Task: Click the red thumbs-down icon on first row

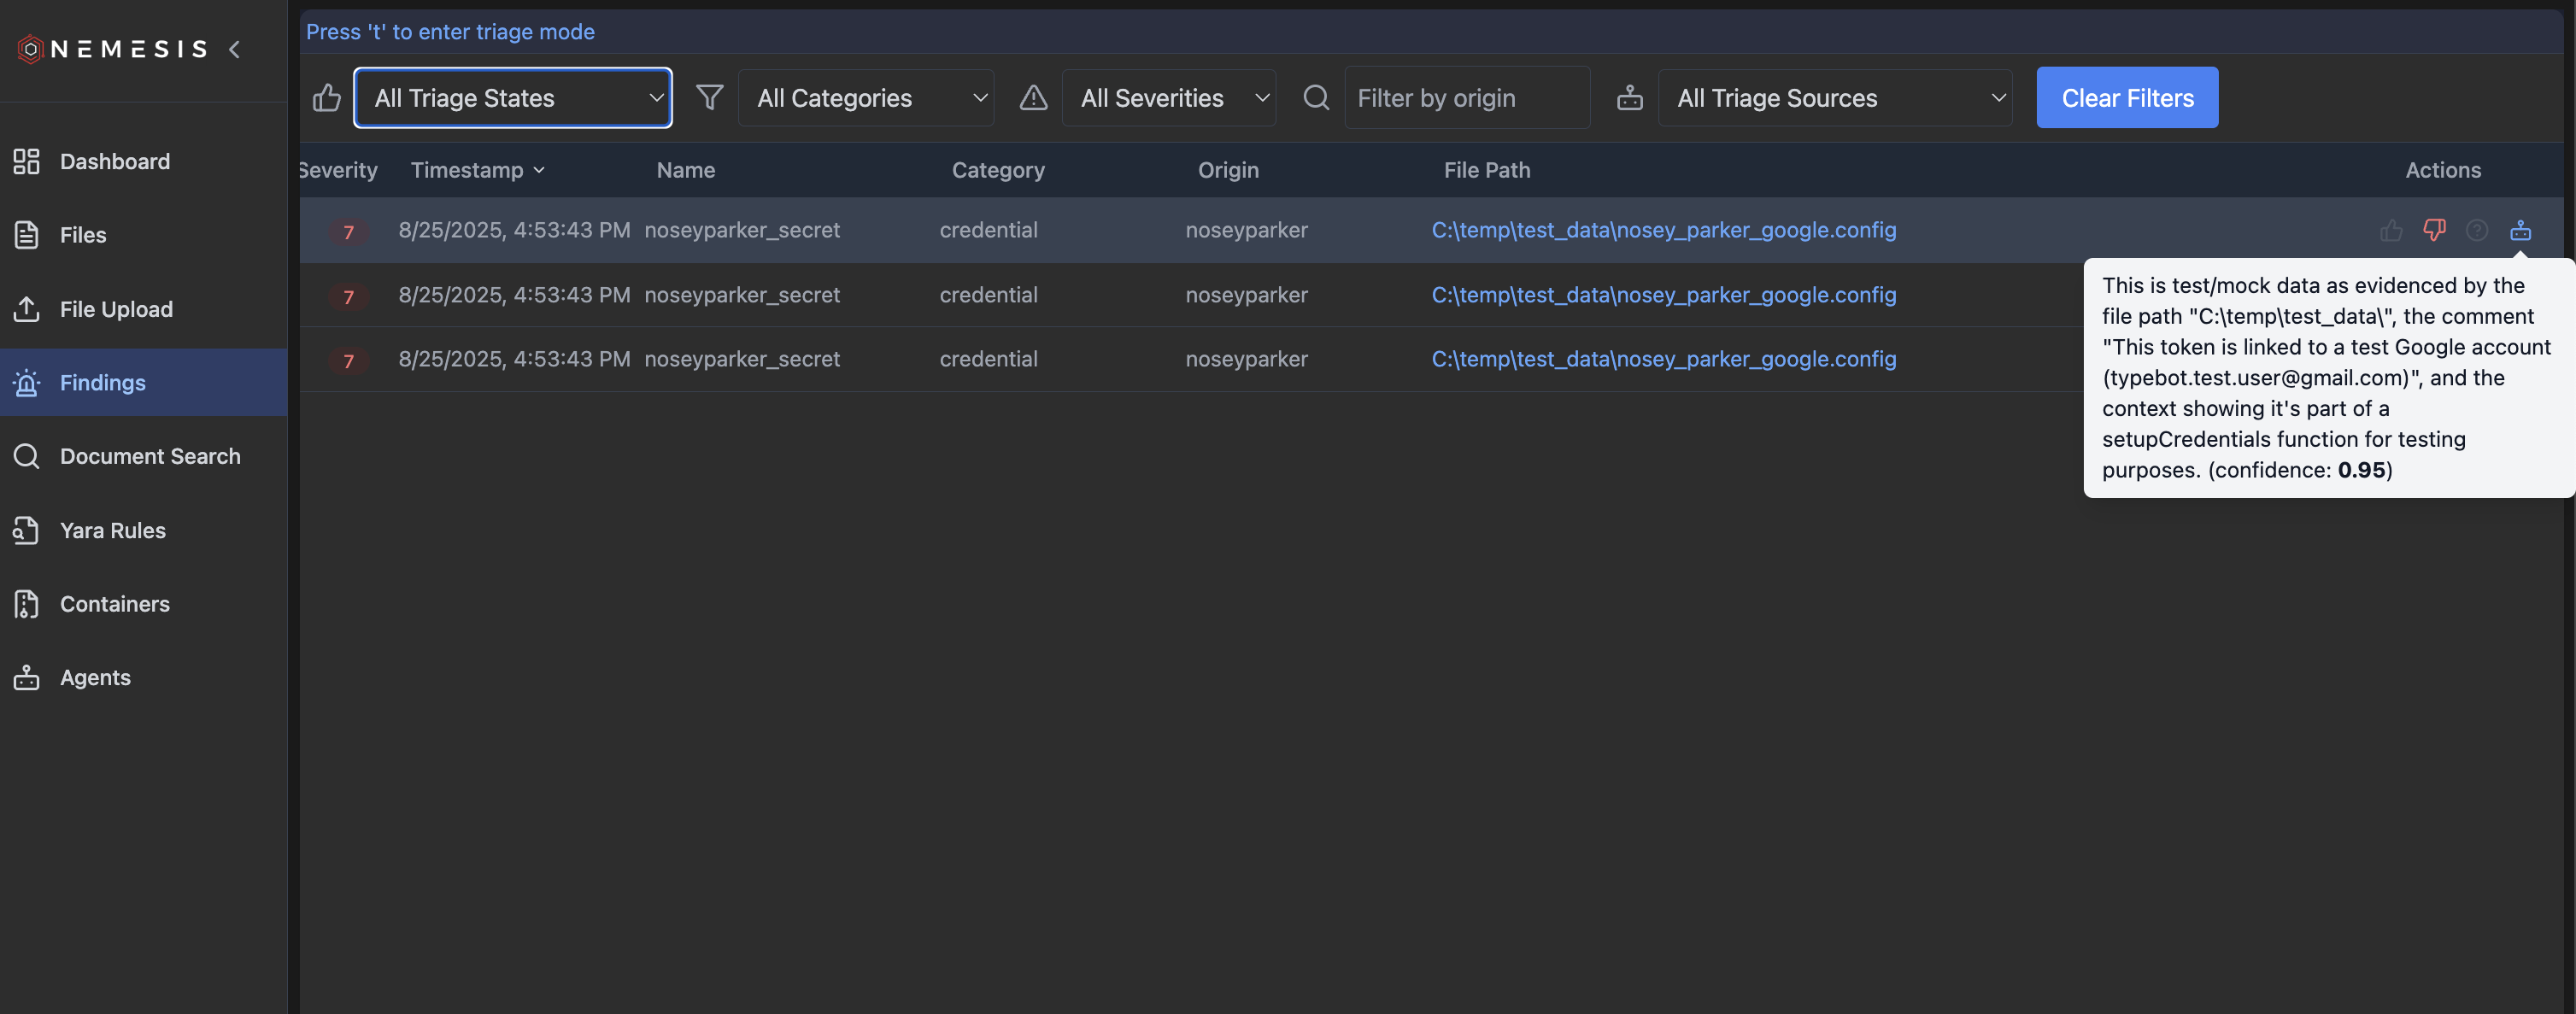Action: [x=2434, y=231]
